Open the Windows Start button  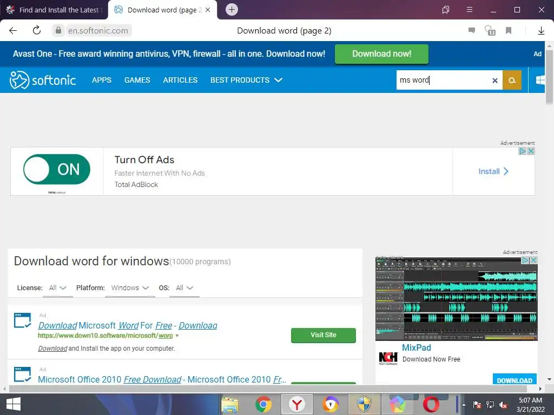pyautogui.click(x=14, y=404)
